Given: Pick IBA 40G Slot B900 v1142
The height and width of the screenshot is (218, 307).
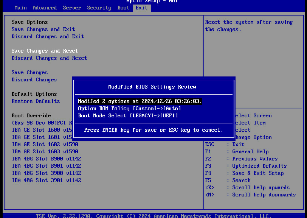Looking at the screenshot, I should (47, 159).
